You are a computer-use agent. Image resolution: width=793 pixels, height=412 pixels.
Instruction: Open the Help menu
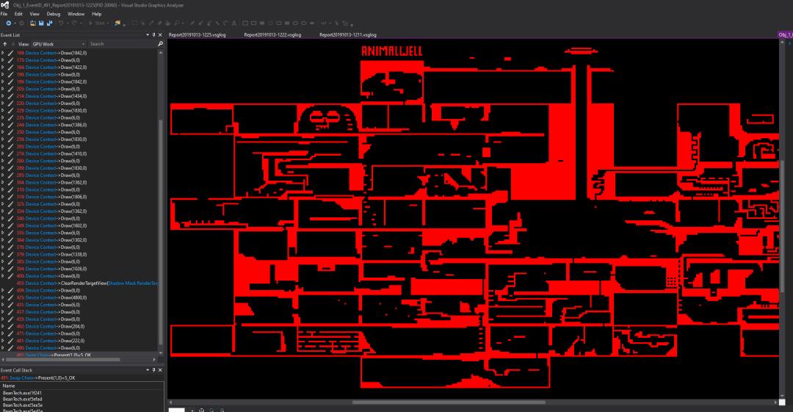(96, 14)
